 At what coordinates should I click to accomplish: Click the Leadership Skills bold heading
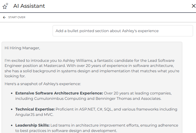coord(32,125)
